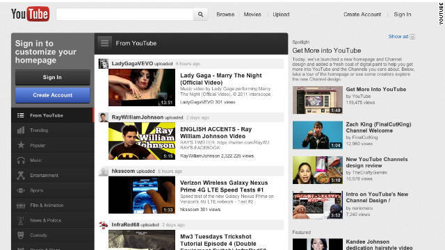Click the 'Get More into YouTube' spotlight heading
This screenshot has width=445, height=250.
tap(327, 51)
